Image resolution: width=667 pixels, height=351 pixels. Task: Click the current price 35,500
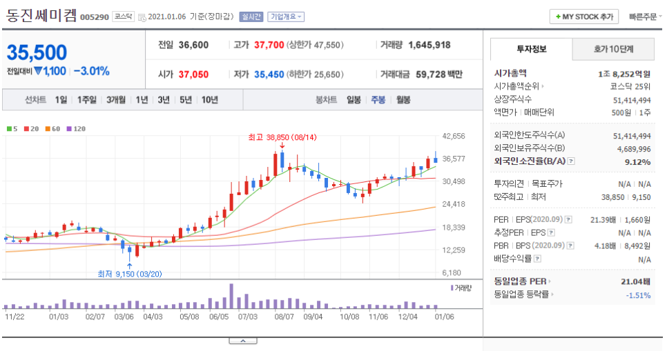[37, 52]
